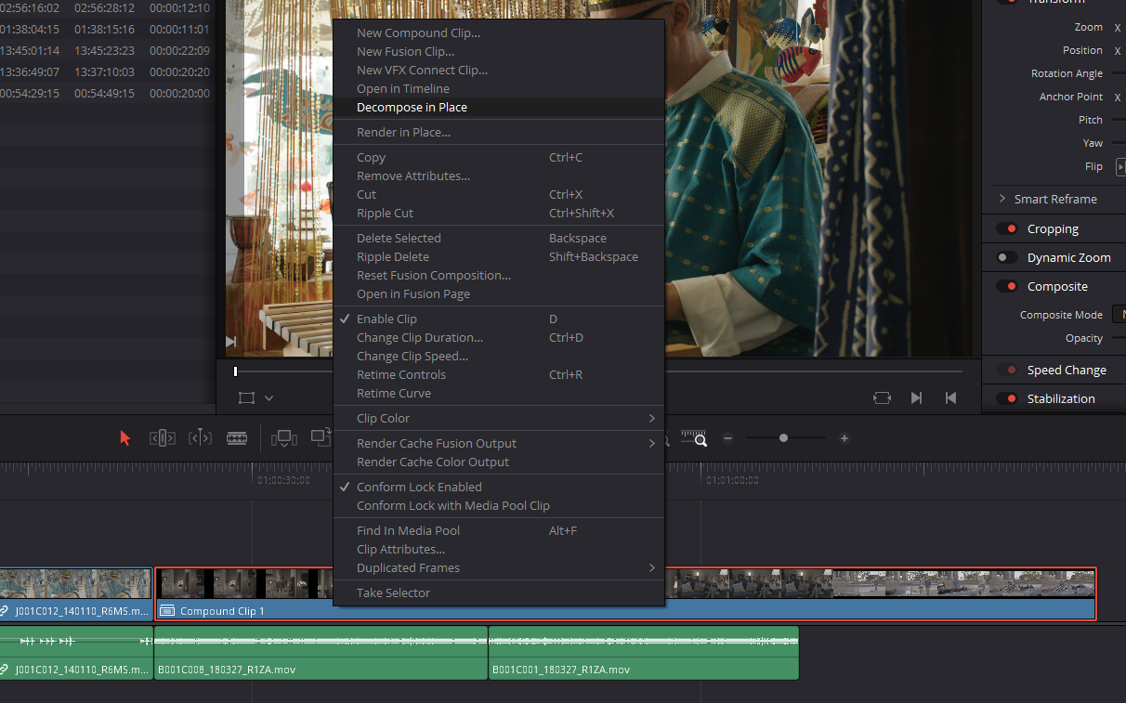Toggle the Stabilization switch
This screenshot has width=1126, height=703.
(x=1007, y=398)
